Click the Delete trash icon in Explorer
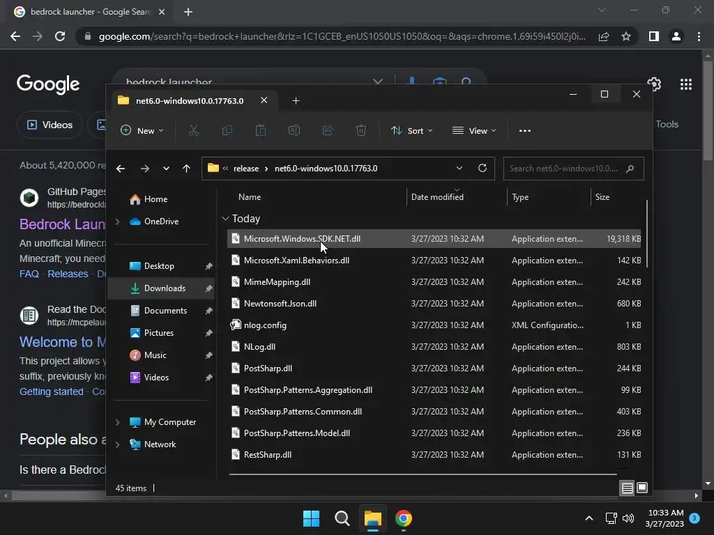This screenshot has width=714, height=535. (x=361, y=130)
